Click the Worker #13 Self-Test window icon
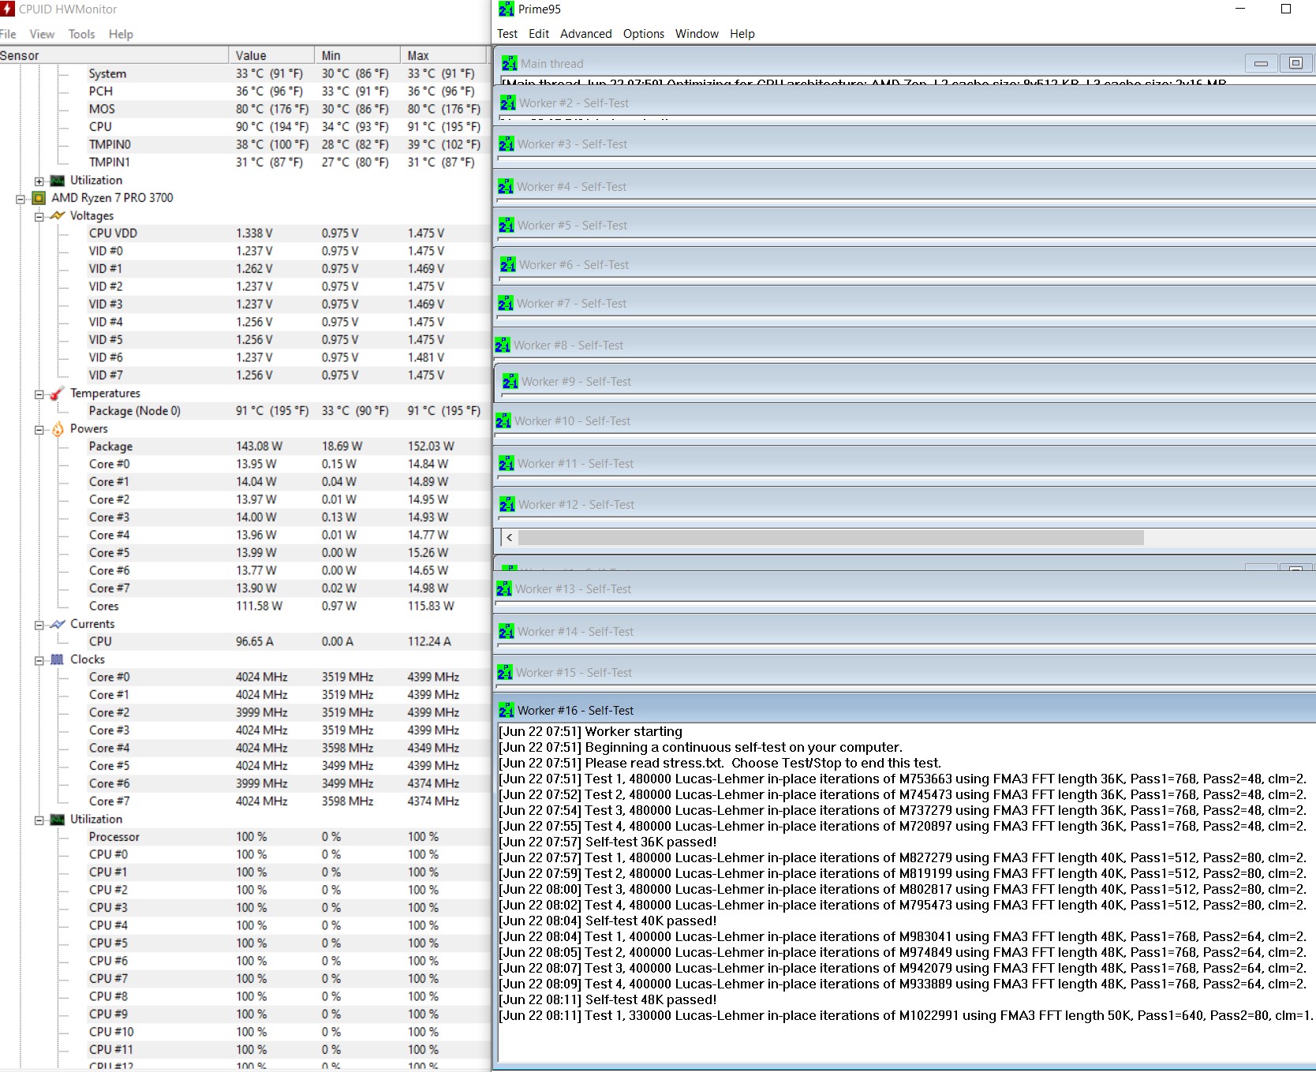 (503, 589)
